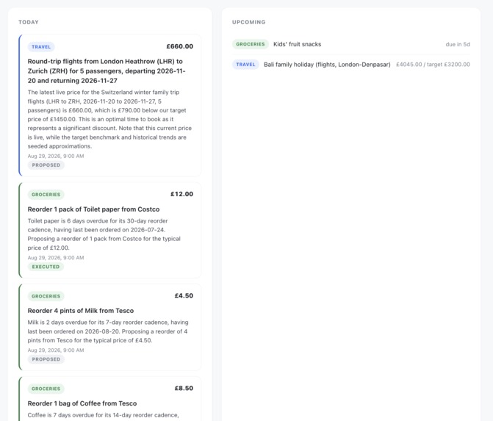This screenshot has width=493, height=421.
Task: Click the timestamp on the Zurich flights card
Action: (x=56, y=156)
